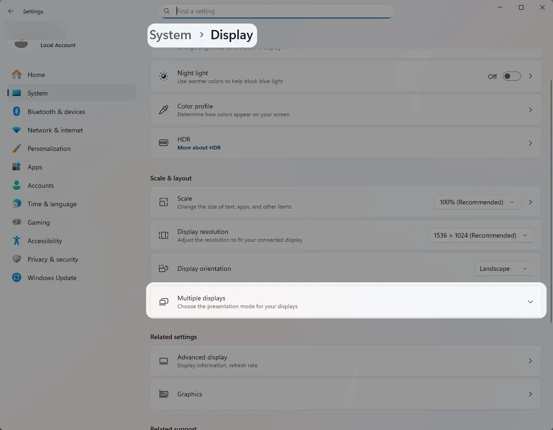Open Privacy & security category
This screenshot has width=553, height=430.
pos(72,259)
